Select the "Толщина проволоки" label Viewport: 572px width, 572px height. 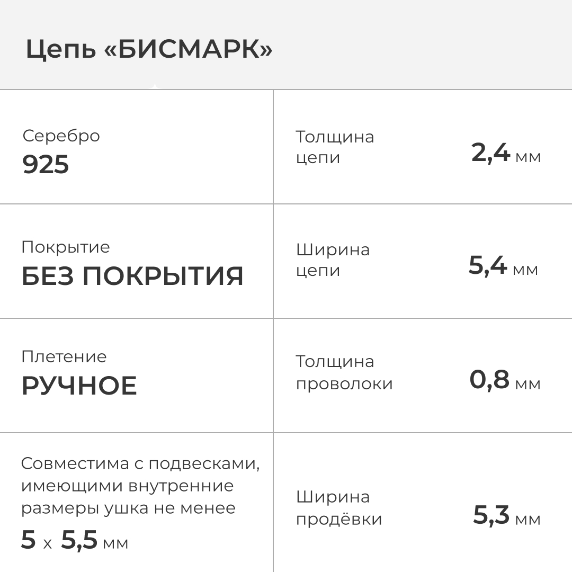click(x=344, y=372)
